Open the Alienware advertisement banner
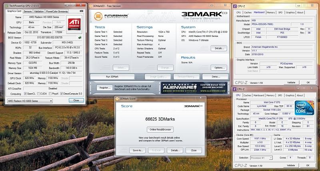Screen dimensions: 320x171 (x=194, y=88)
